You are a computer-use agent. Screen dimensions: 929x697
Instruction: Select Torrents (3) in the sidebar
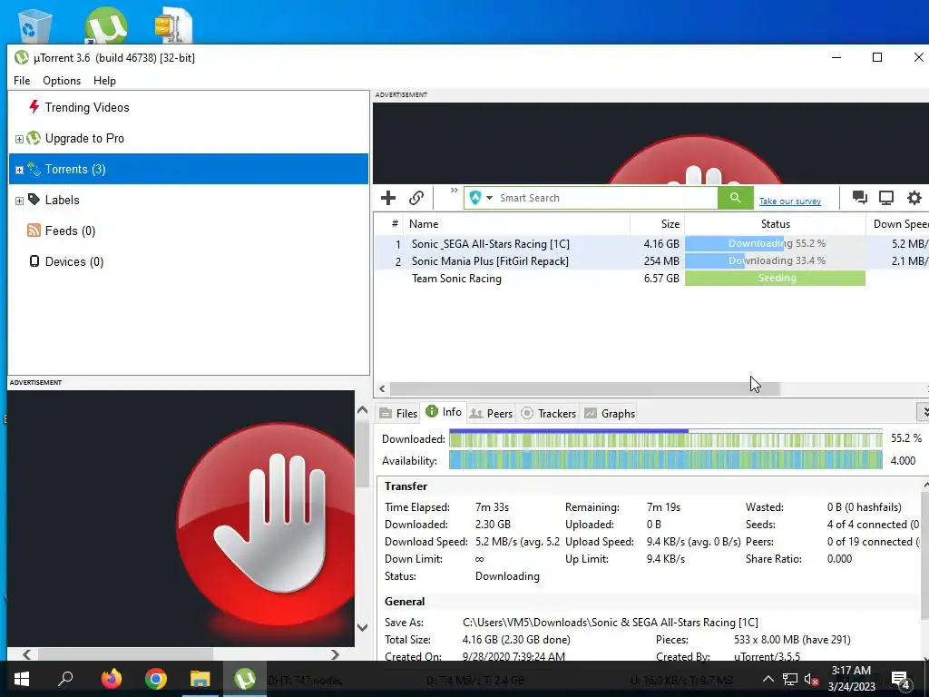click(189, 169)
